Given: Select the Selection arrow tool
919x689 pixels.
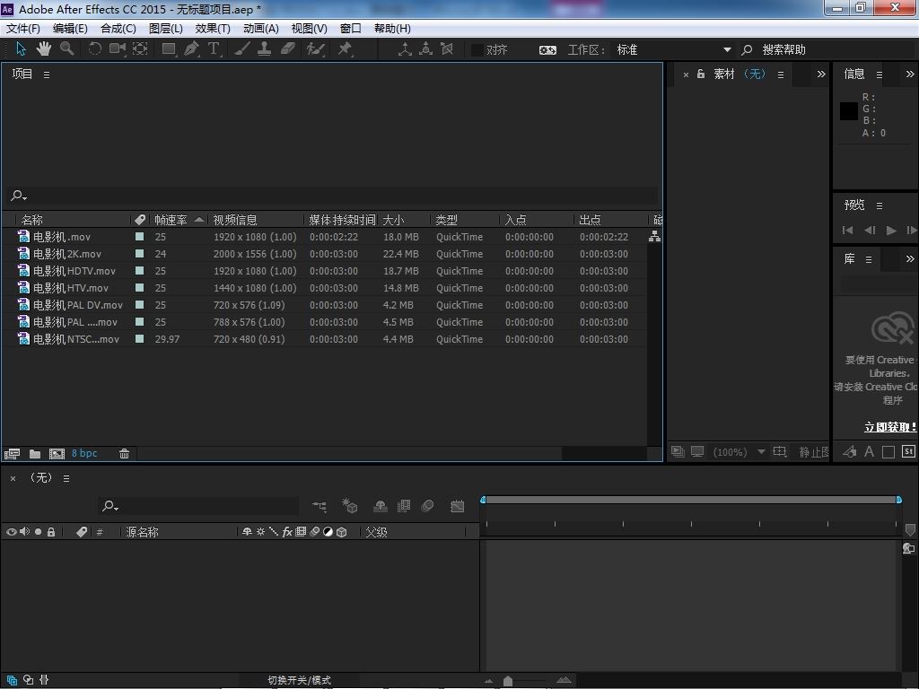Looking at the screenshot, I should point(22,49).
